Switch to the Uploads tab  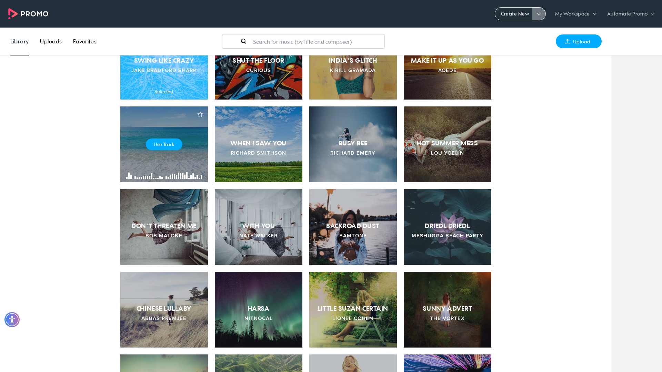coord(51,41)
